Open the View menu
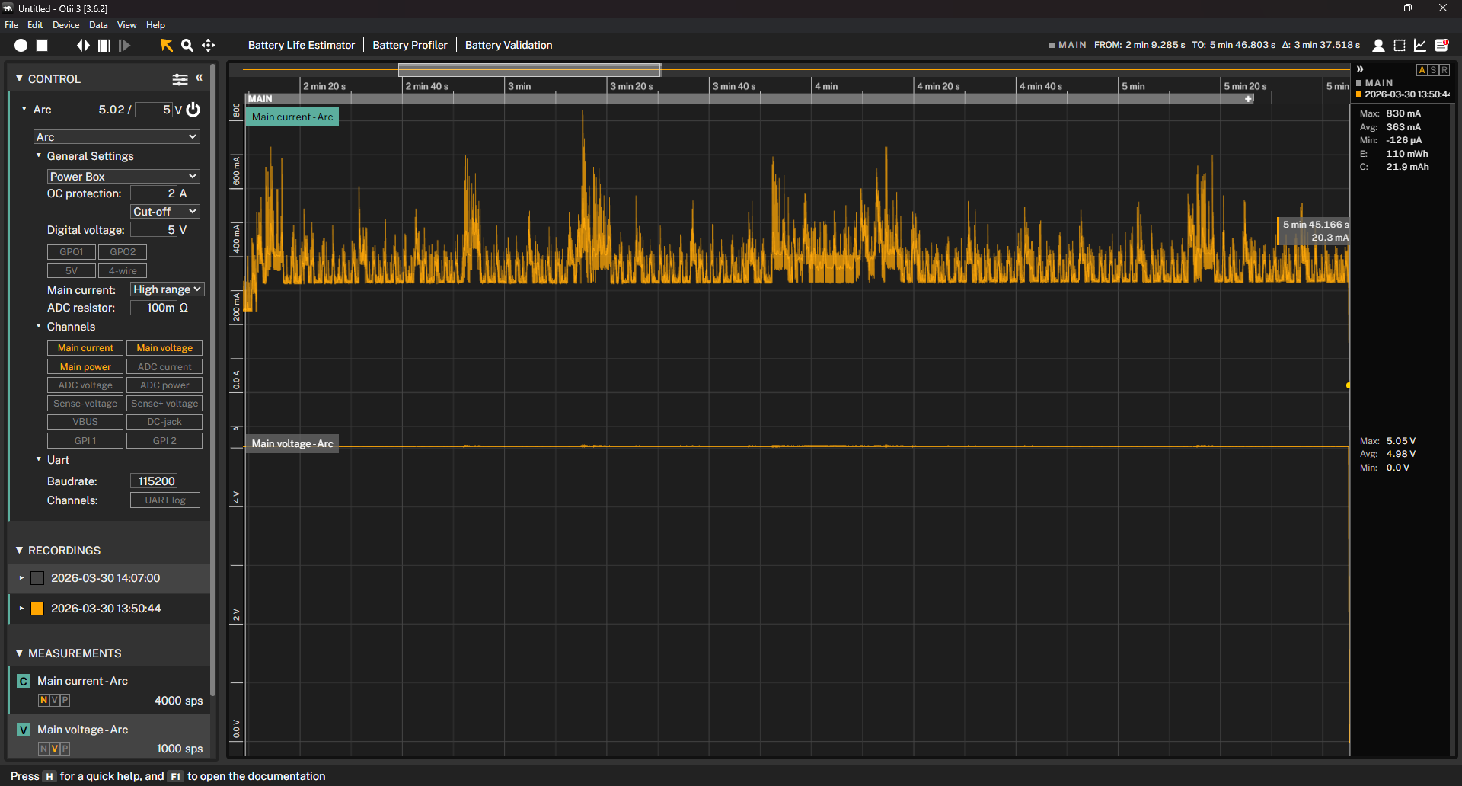 click(x=127, y=25)
